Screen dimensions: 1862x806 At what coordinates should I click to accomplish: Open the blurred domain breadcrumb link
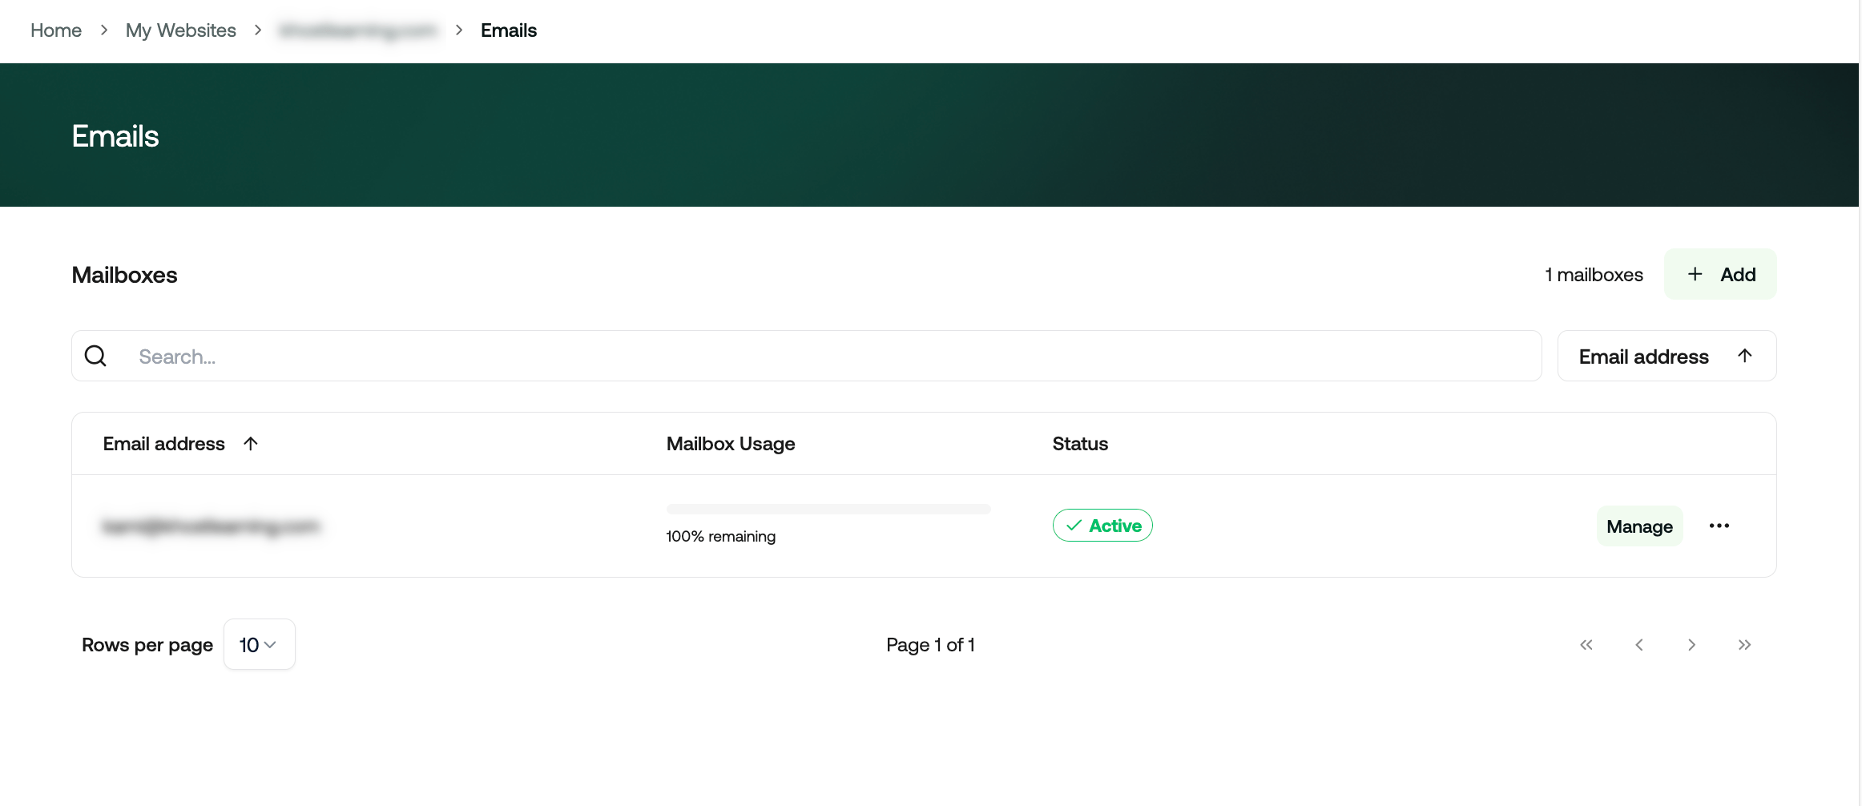(x=357, y=30)
